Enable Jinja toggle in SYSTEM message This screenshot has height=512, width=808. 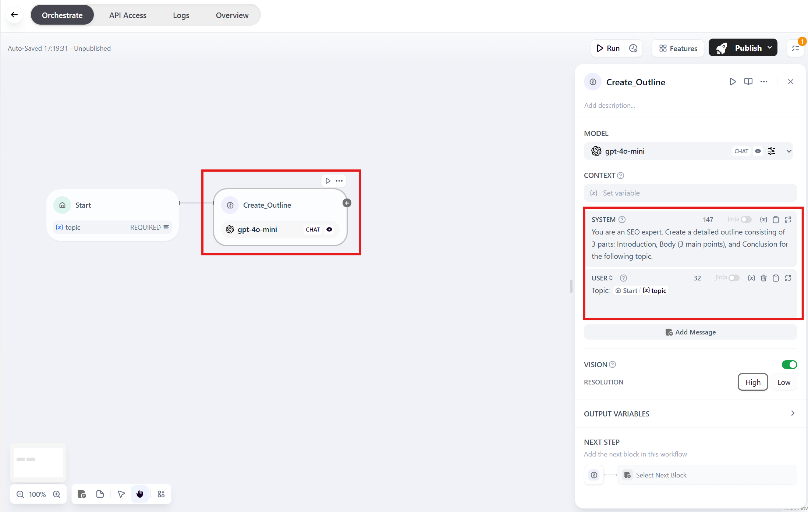pos(746,219)
